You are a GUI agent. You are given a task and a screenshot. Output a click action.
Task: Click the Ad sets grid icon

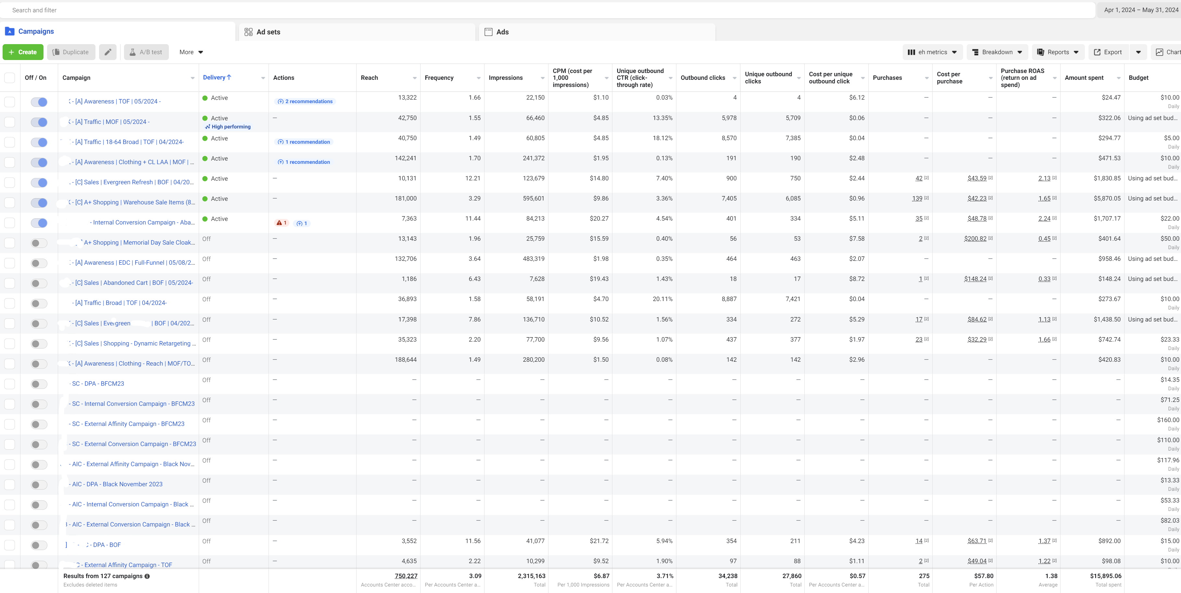[x=248, y=32]
